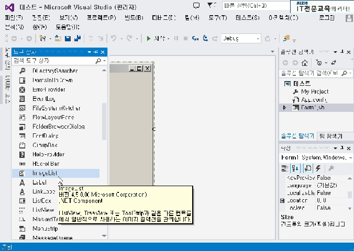Expand the Location property plus sign
Image resolution: width=354 pixels, height=251 pixels.
[282, 200]
